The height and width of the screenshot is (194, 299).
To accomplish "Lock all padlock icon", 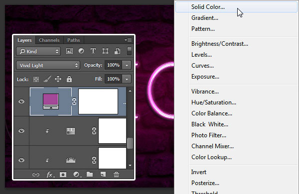I will (69, 79).
